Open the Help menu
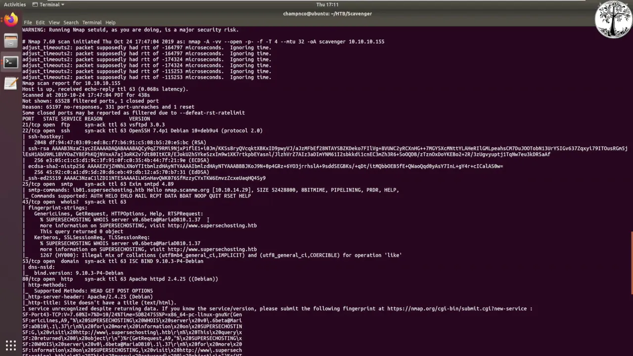 [x=110, y=22]
